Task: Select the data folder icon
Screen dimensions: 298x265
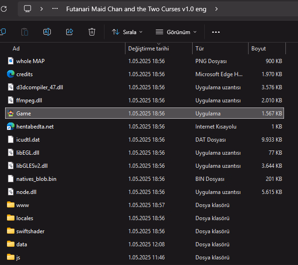Action: [11, 244]
